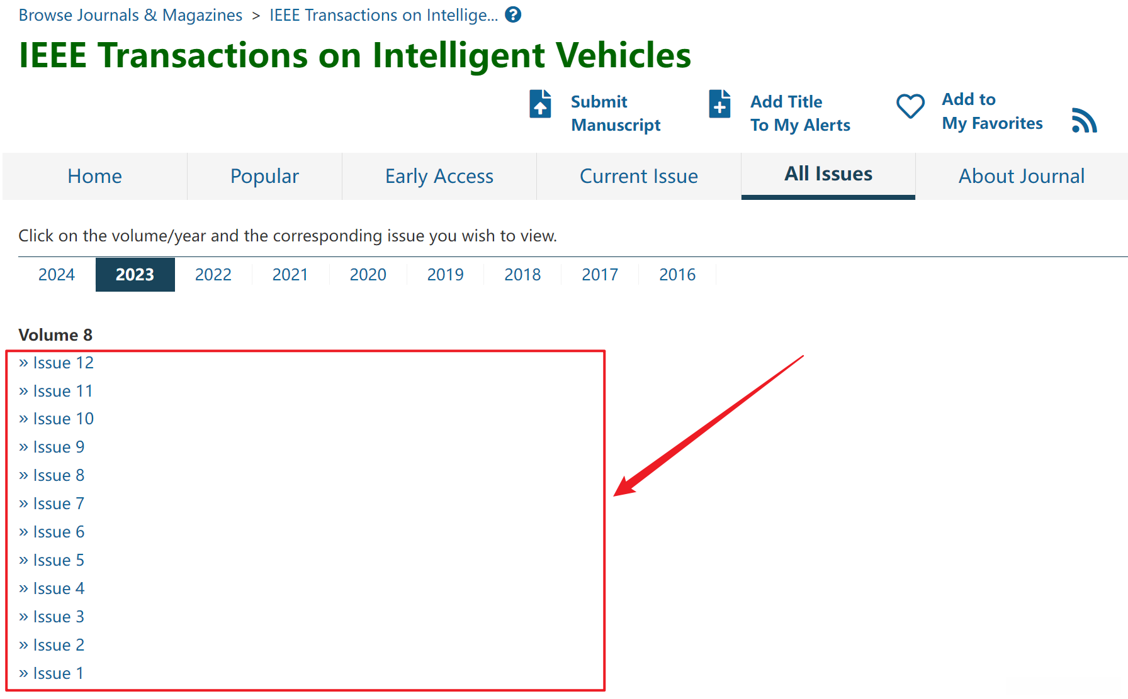Screen dimensions: 1128x699
Task: Select the 2022 year volume
Action: pyautogui.click(x=213, y=275)
